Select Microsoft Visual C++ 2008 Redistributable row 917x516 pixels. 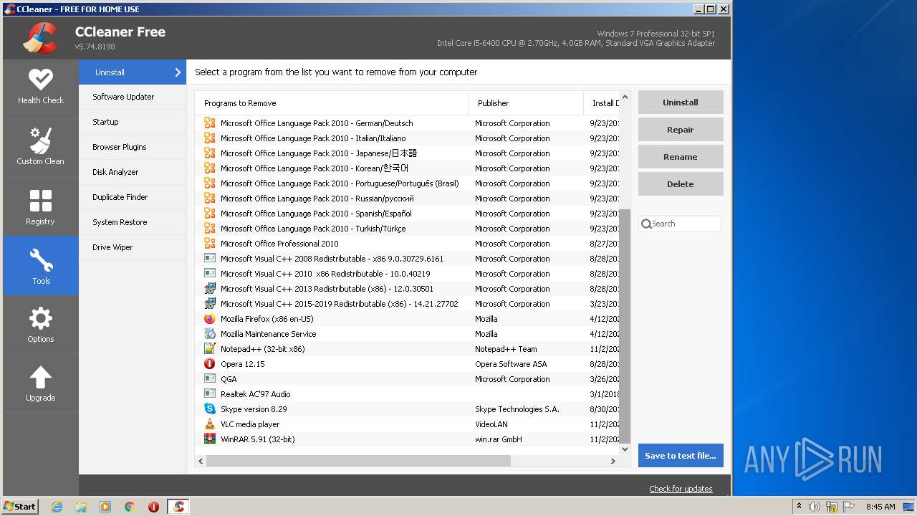coord(407,259)
